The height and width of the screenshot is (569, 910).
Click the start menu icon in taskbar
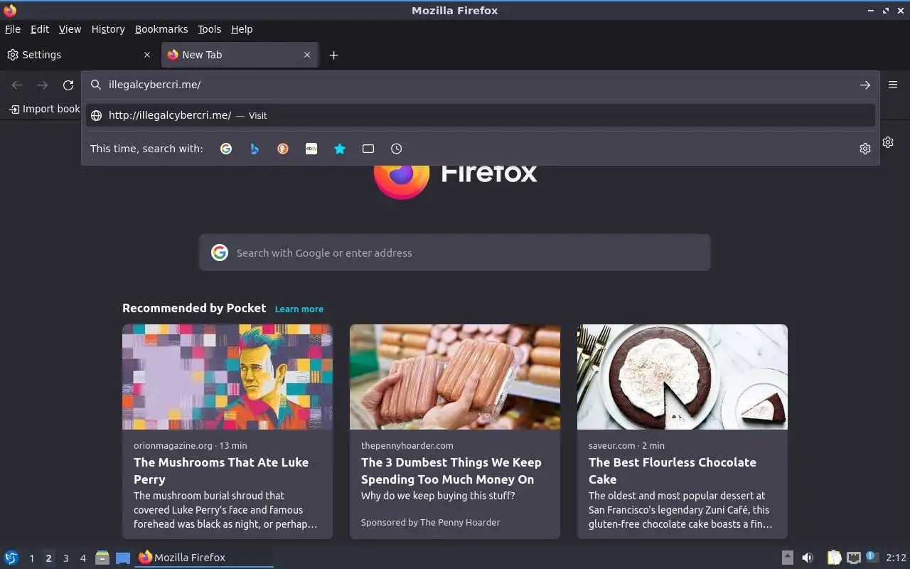11,558
